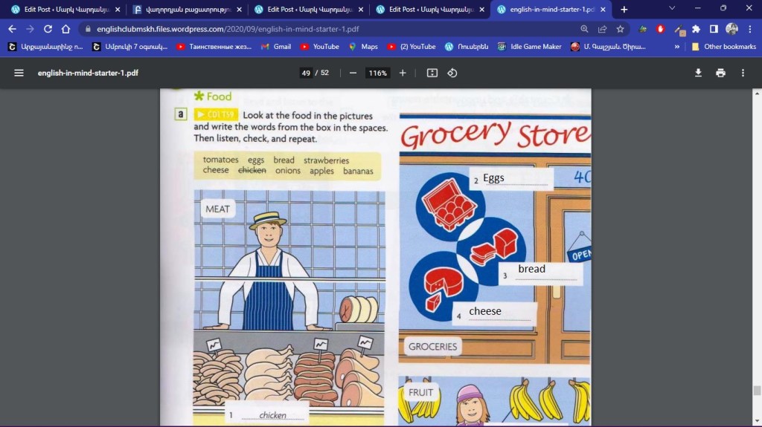Open the browser extensions puzzle icon

696,29
